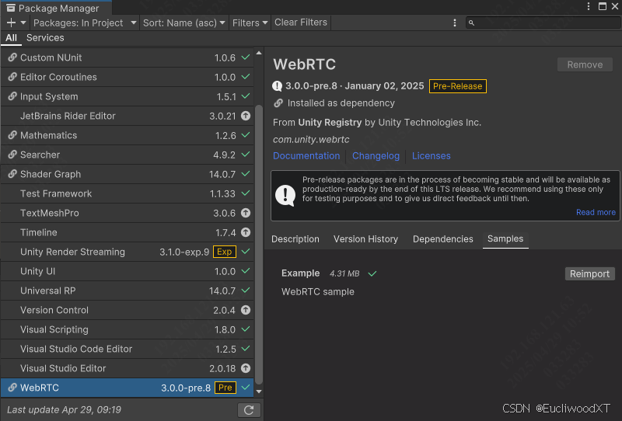Select the Visual Scripting package
The width and height of the screenshot is (622, 421).
tap(128, 329)
